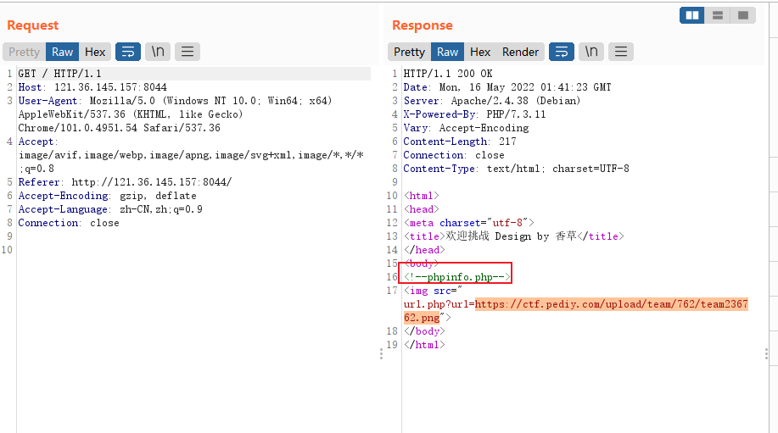Switch to the Render tab in Response
778x433 pixels.
520,52
